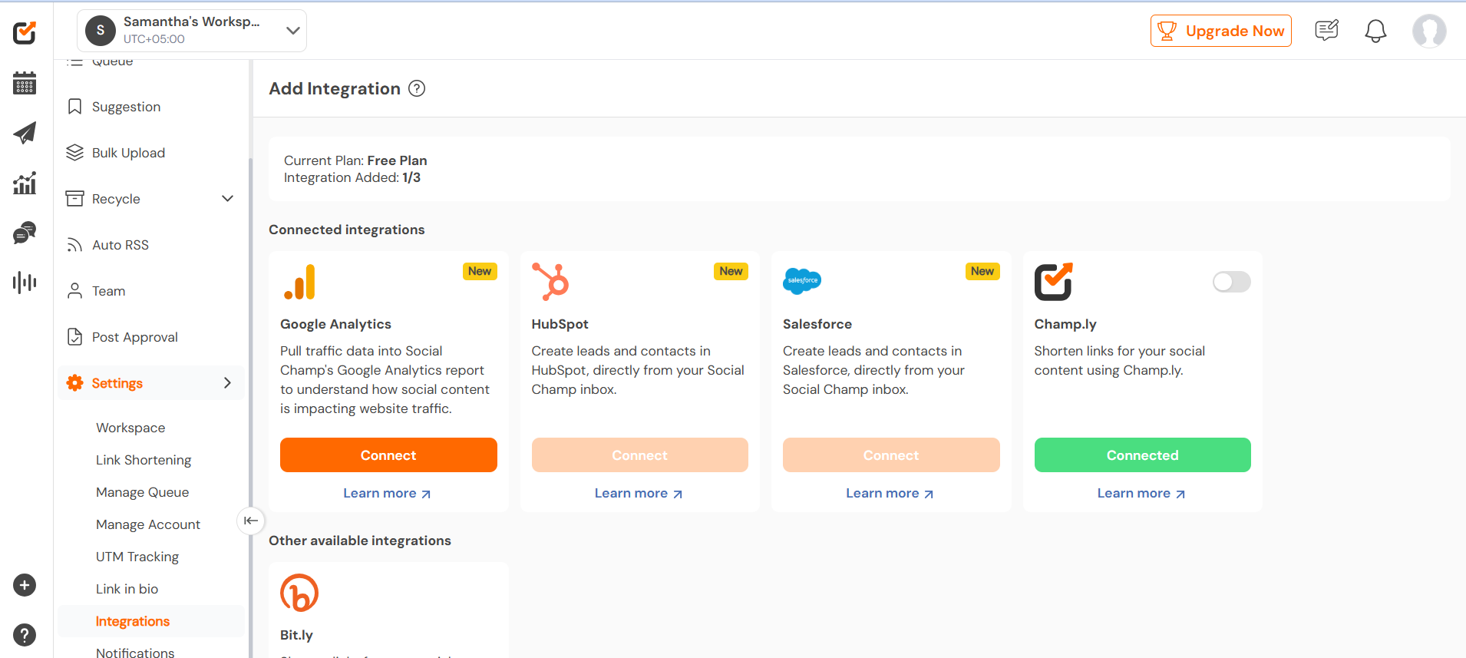Click the New badge on HubSpot card
The height and width of the screenshot is (658, 1466).
731,271
